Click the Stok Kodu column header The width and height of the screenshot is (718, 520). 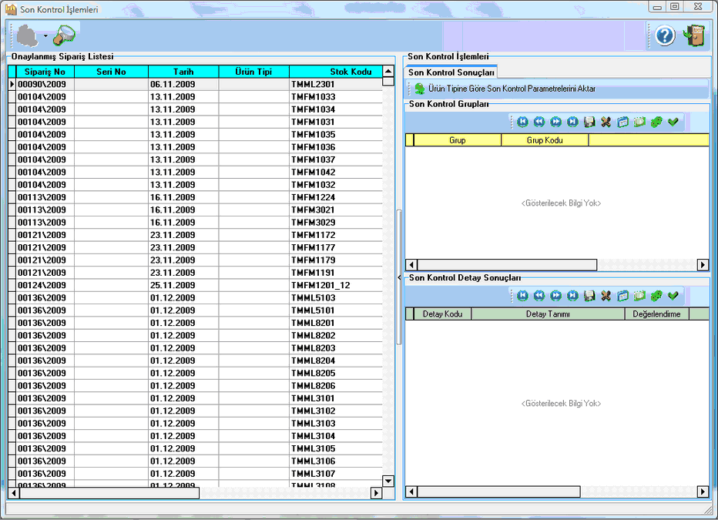(x=336, y=72)
